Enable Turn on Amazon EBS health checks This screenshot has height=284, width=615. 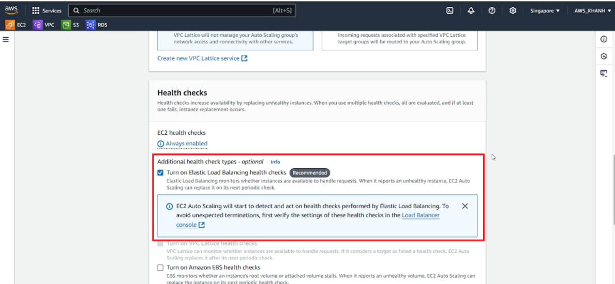[x=160, y=267]
